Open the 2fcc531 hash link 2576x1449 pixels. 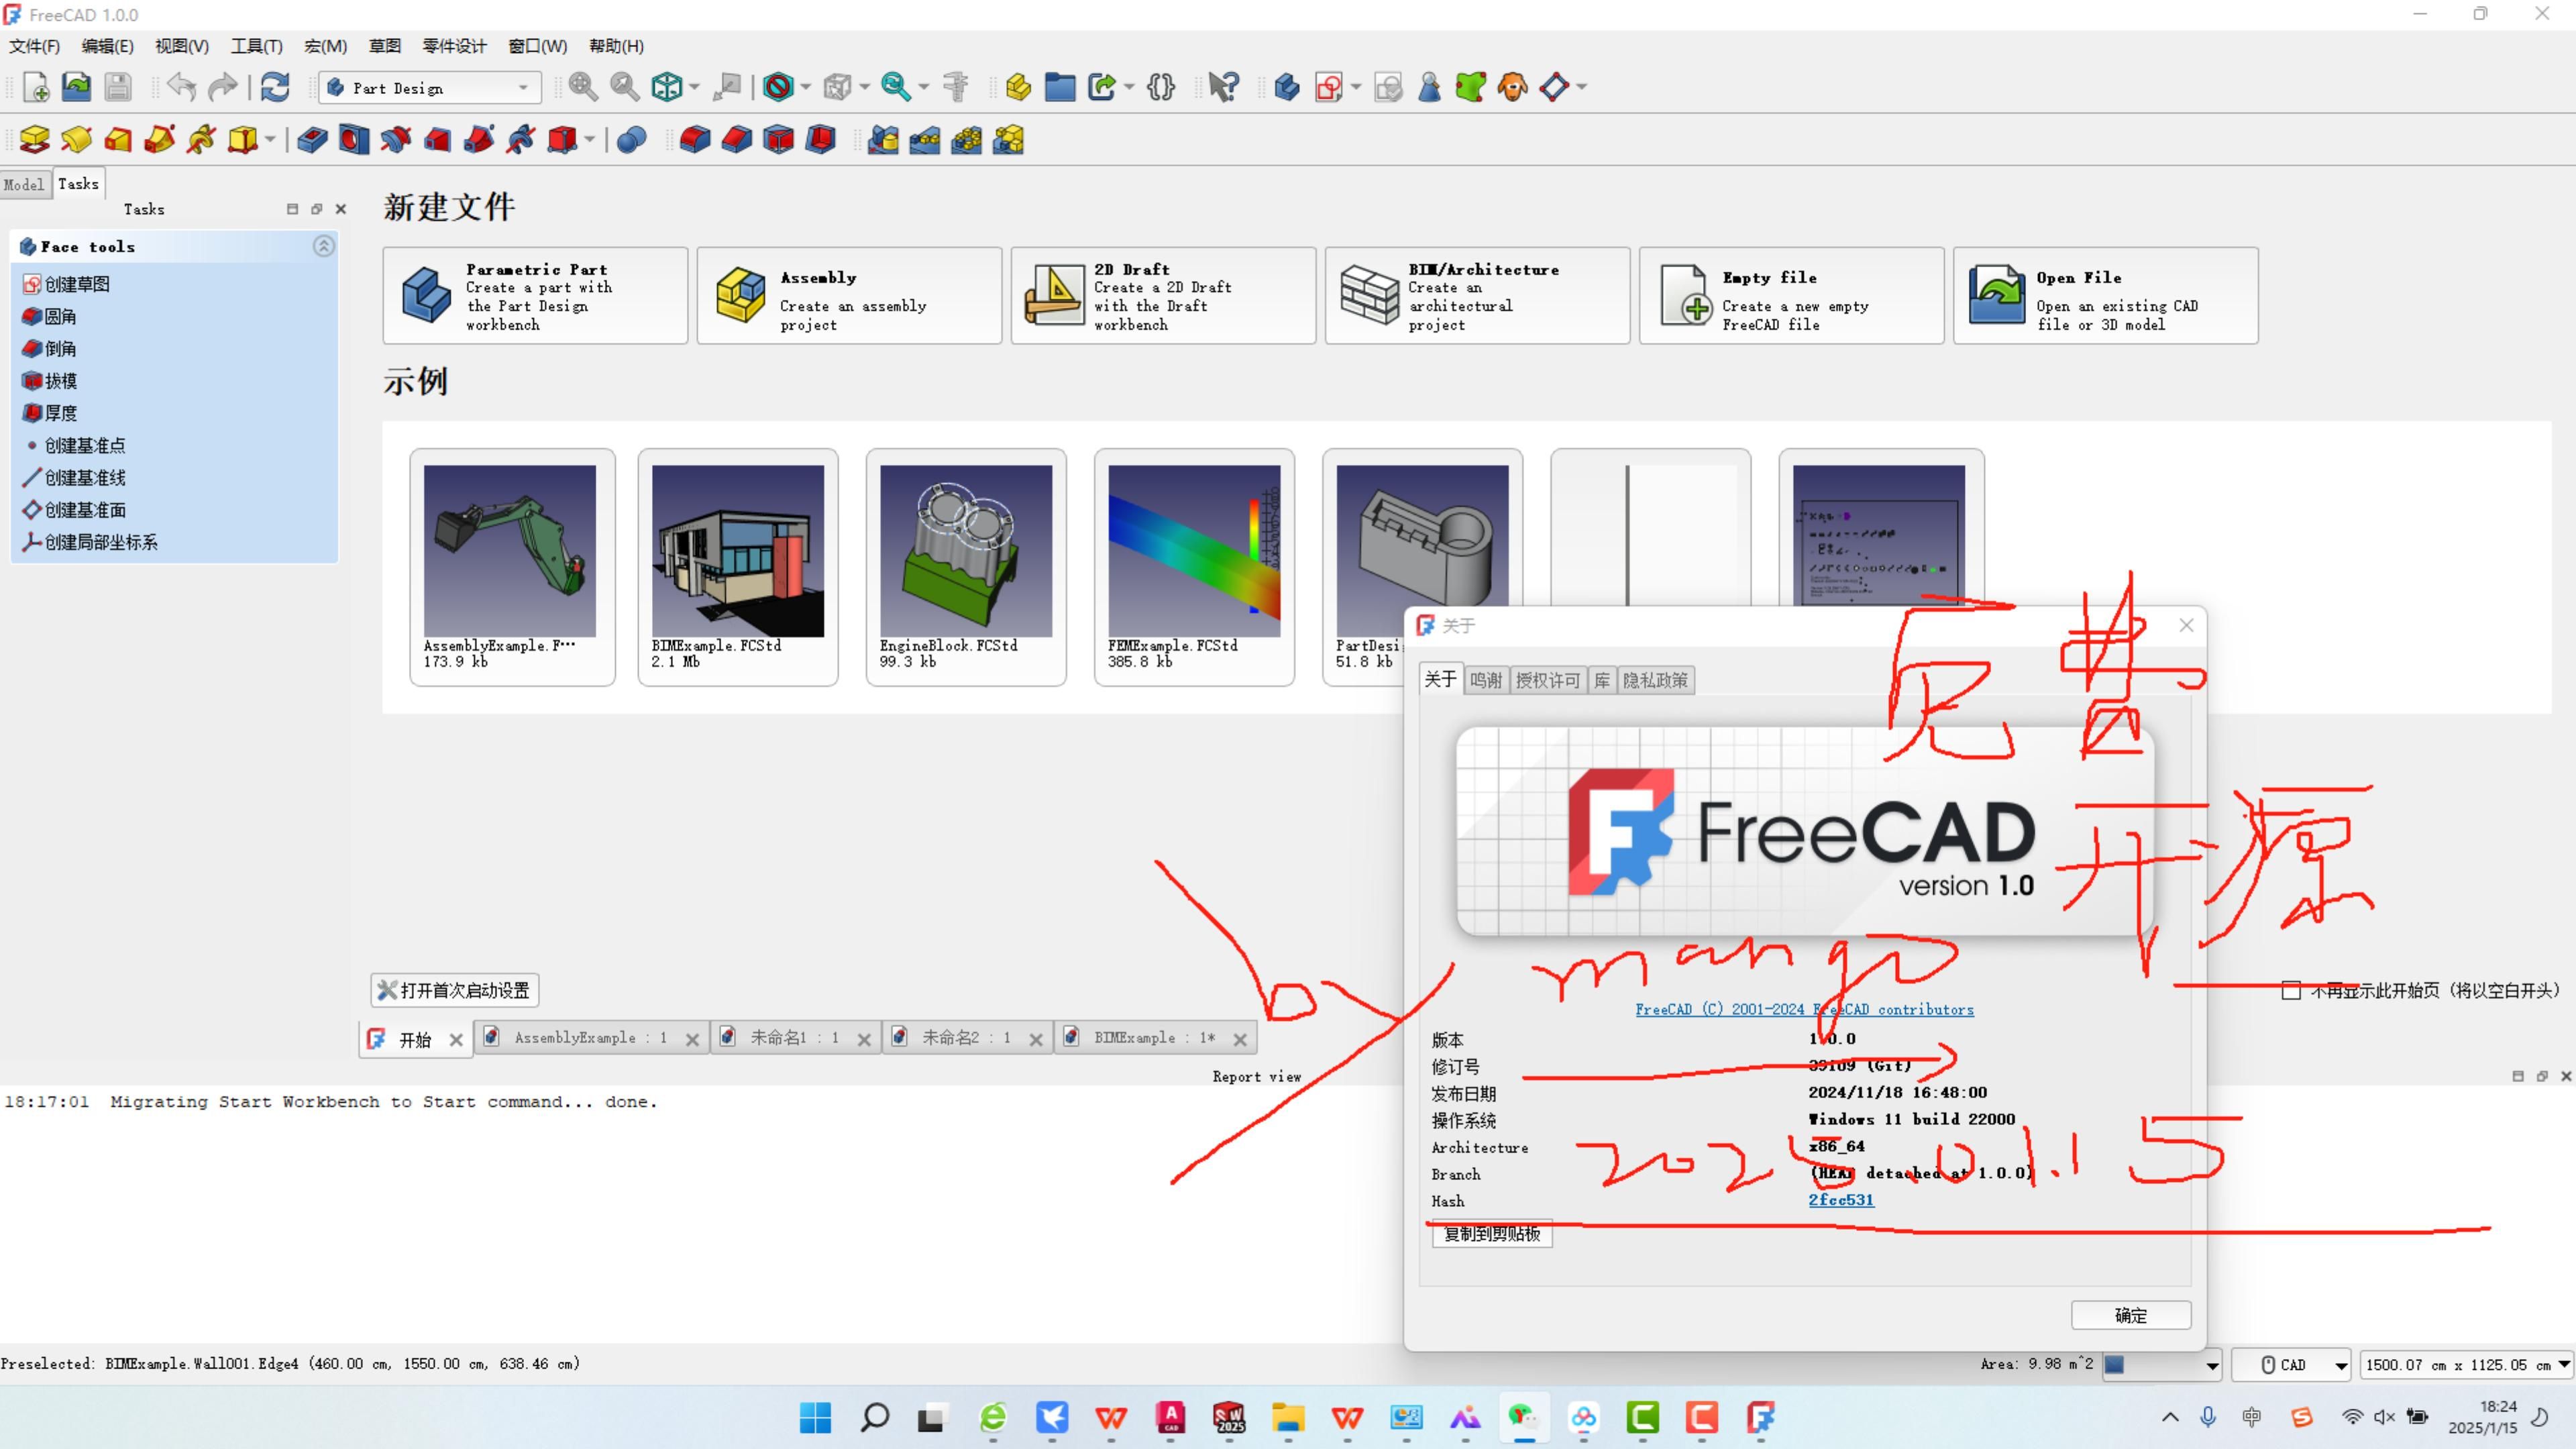coord(1840,1200)
